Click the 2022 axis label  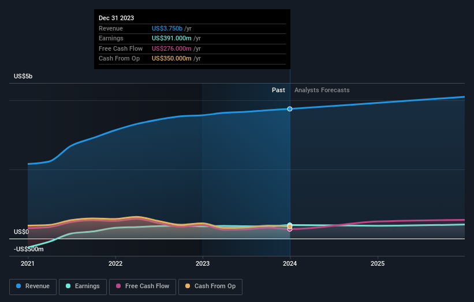pos(115,264)
